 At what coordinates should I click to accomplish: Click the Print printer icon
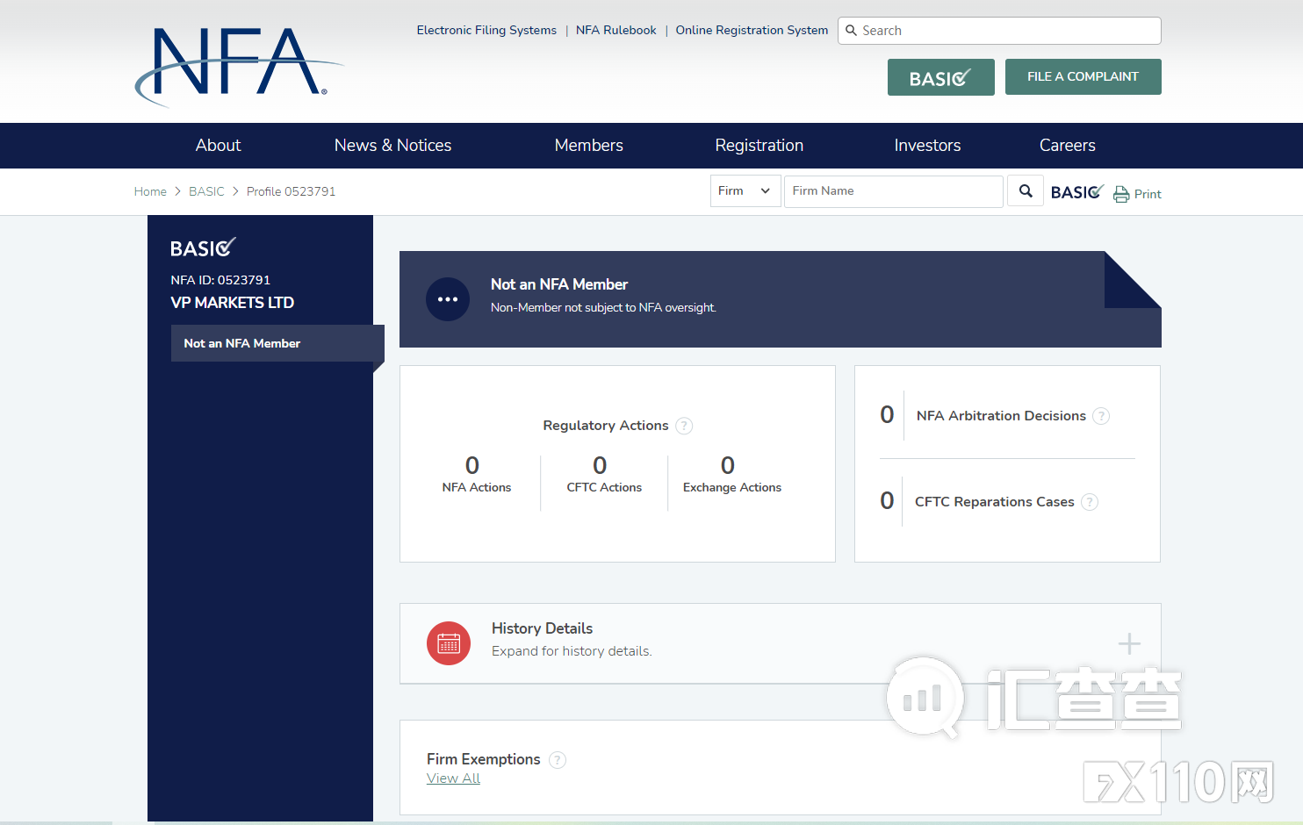pyautogui.click(x=1121, y=194)
